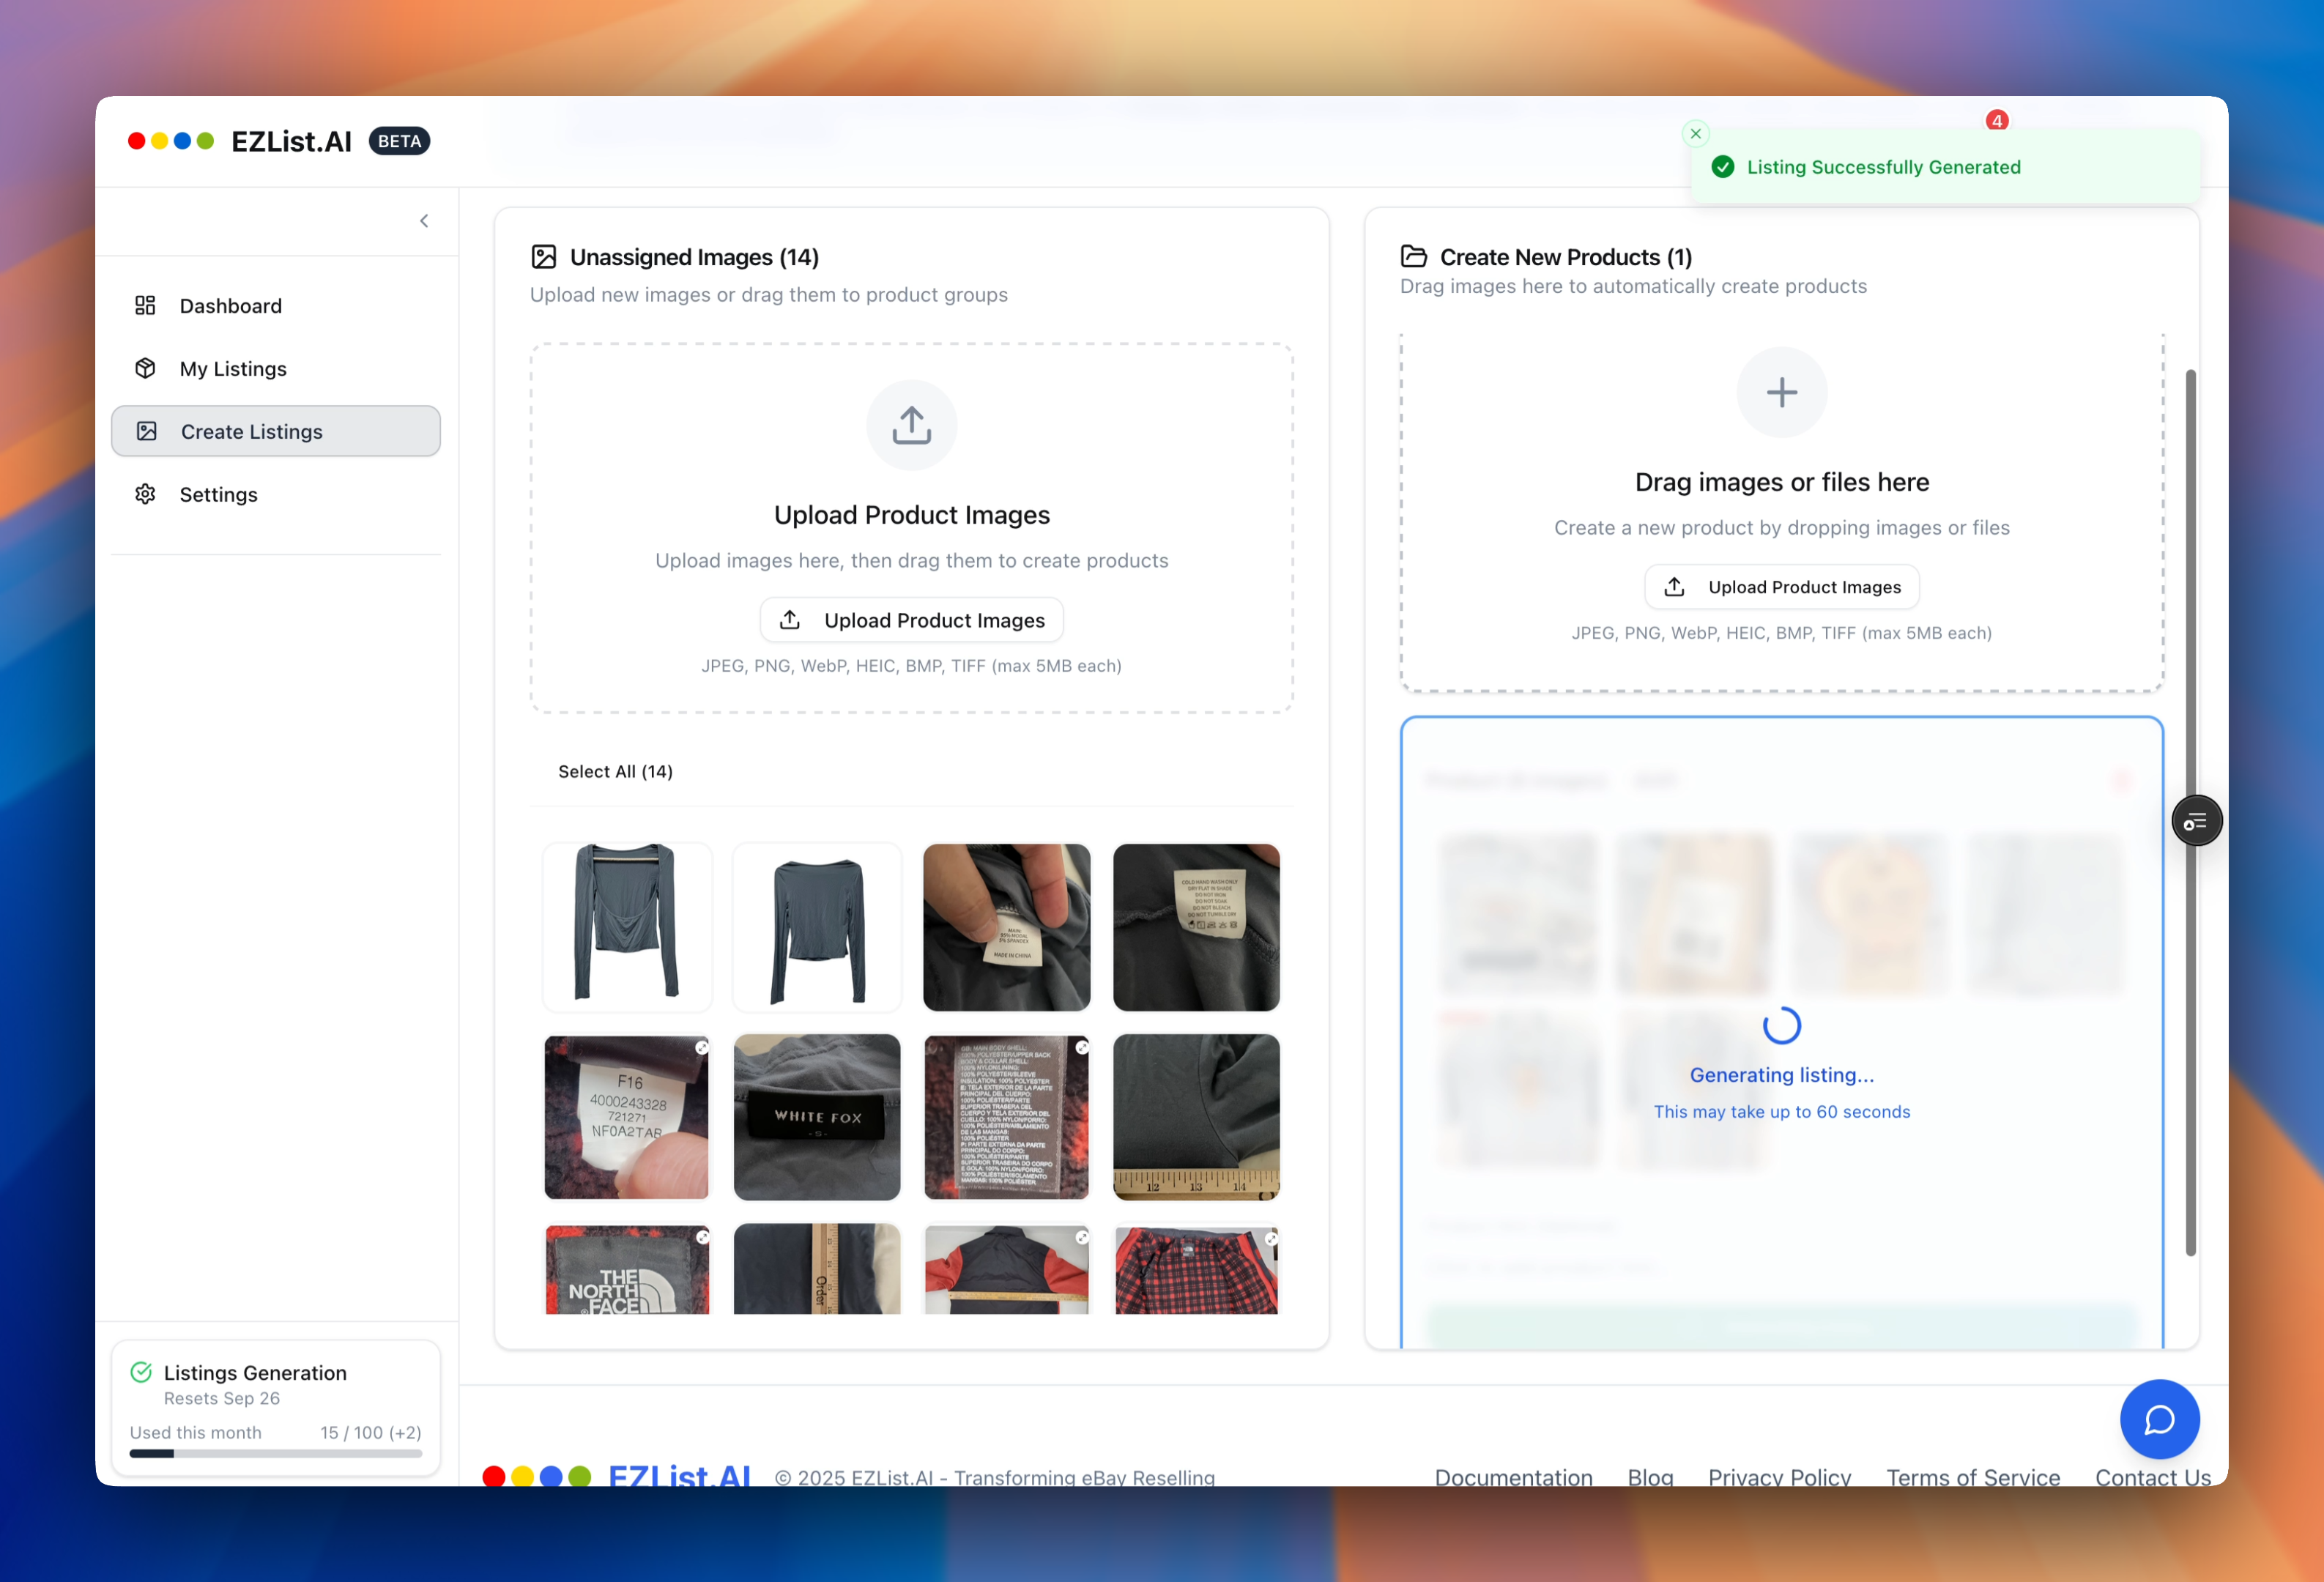Expand the fabric composition label image corner icon
2324x1582 pixels.
[x=1082, y=1048]
